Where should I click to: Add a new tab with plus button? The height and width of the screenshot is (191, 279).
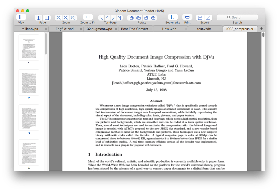point(261,29)
